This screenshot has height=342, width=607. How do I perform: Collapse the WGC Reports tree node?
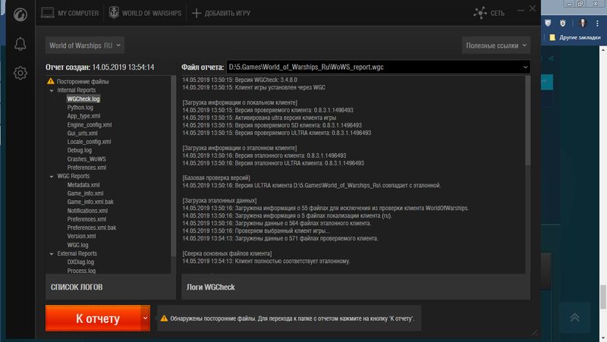[52, 177]
